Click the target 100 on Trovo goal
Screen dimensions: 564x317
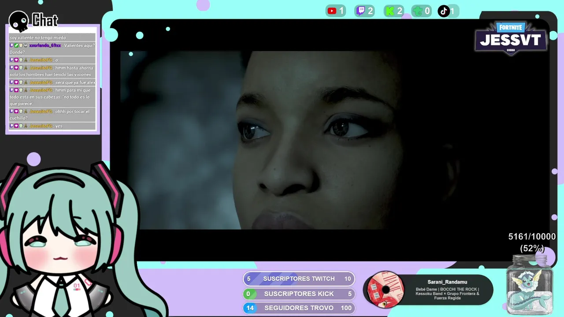(346, 308)
